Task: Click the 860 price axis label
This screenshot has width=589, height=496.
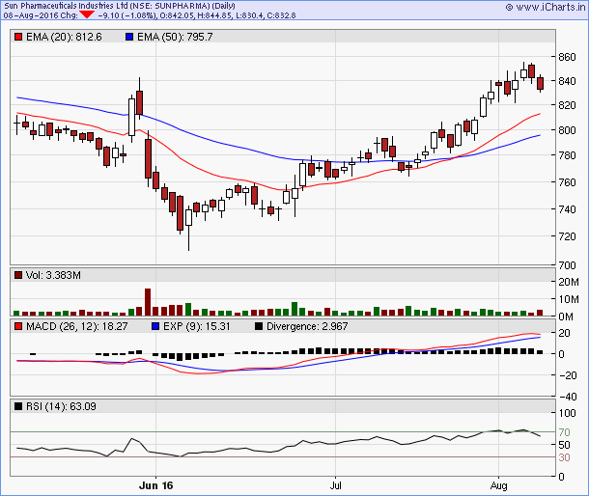Action: [x=567, y=57]
